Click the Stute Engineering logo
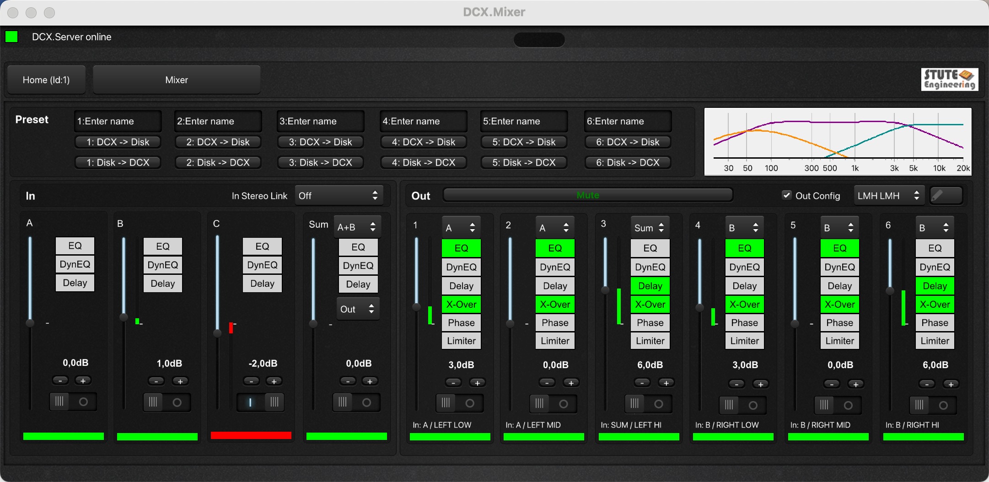 tap(949, 80)
